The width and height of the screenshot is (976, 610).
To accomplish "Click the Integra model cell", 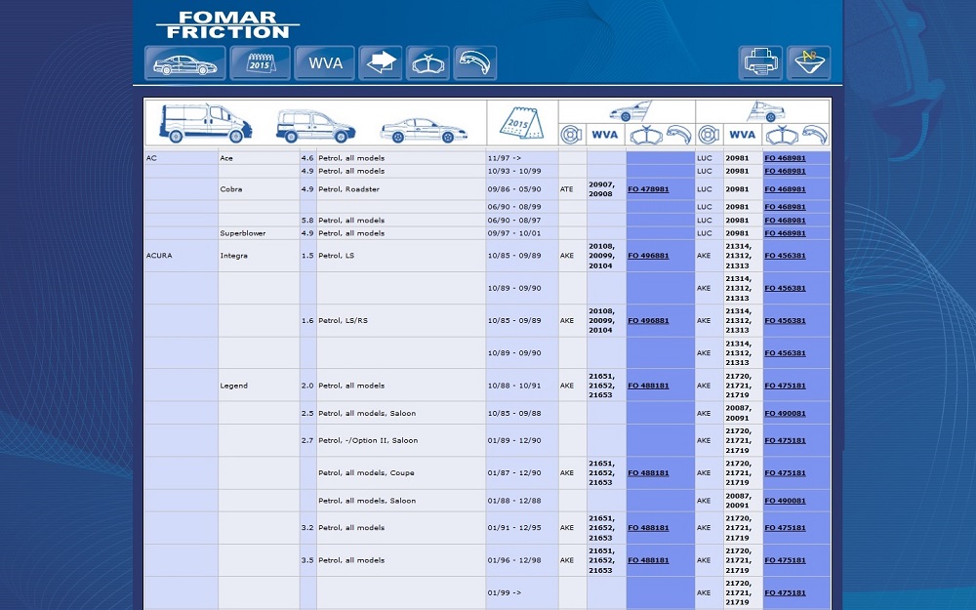I will [259, 256].
